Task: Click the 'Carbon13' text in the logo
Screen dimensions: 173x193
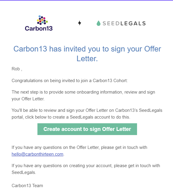Action: pyautogui.click(x=39, y=29)
